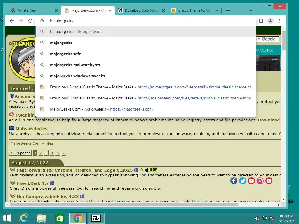Image resolution: width=299 pixels, height=224 pixels.
Task: Go to page 2 of files
Action: [x=41, y=153]
